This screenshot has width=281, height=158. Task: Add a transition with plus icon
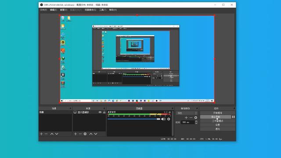coord(186,118)
